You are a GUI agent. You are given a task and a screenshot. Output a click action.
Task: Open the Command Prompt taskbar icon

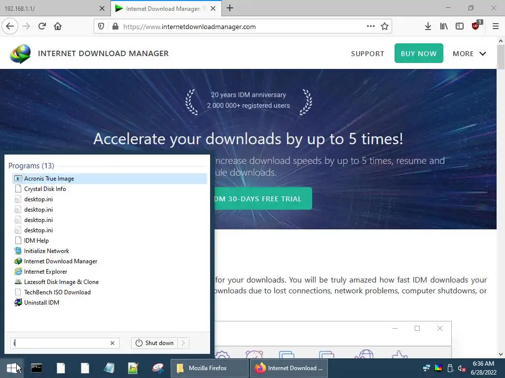point(36,368)
